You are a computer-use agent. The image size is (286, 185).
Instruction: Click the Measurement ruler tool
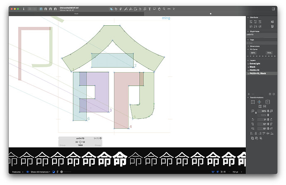[170, 8]
